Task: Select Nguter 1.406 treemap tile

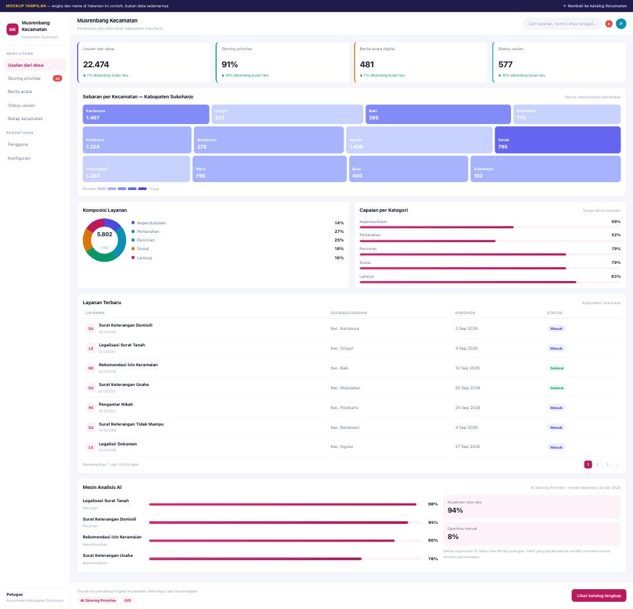Action: tap(419, 140)
